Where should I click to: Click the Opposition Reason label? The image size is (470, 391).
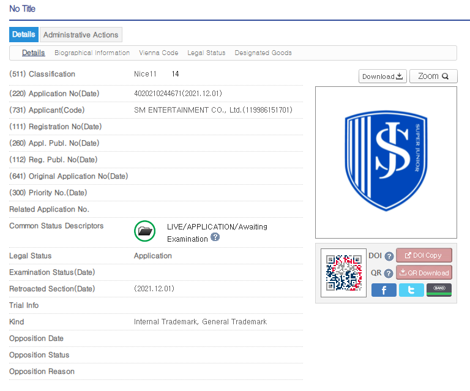click(x=42, y=371)
